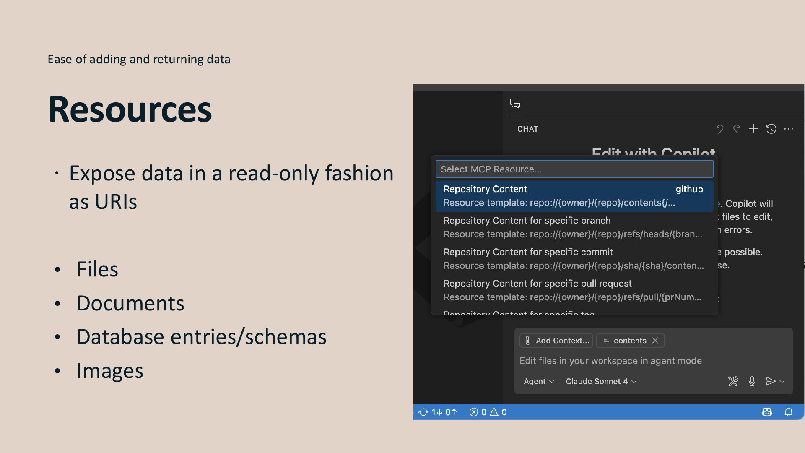Open chat history clock icon
This screenshot has height=453, width=805.
point(771,129)
